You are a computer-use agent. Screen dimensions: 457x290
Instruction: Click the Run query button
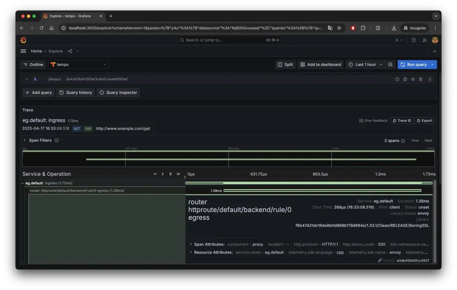coord(413,65)
